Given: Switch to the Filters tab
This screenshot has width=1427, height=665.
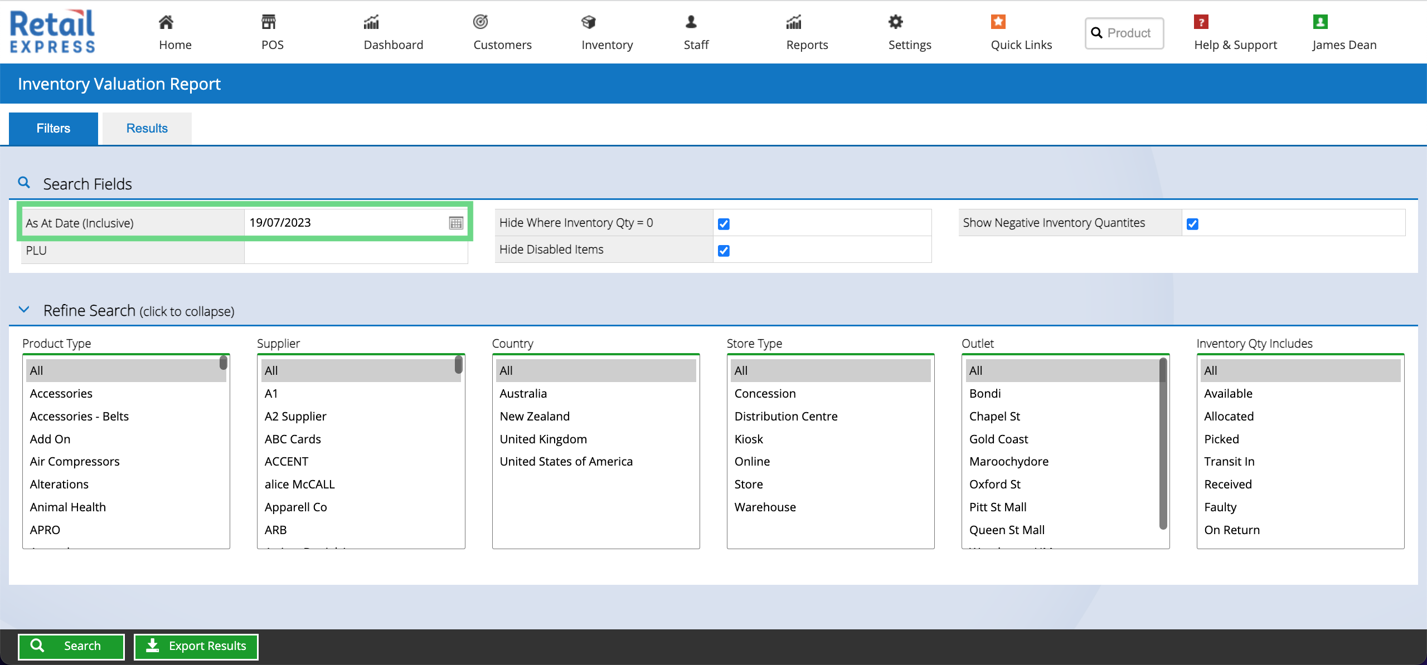Looking at the screenshot, I should [54, 129].
